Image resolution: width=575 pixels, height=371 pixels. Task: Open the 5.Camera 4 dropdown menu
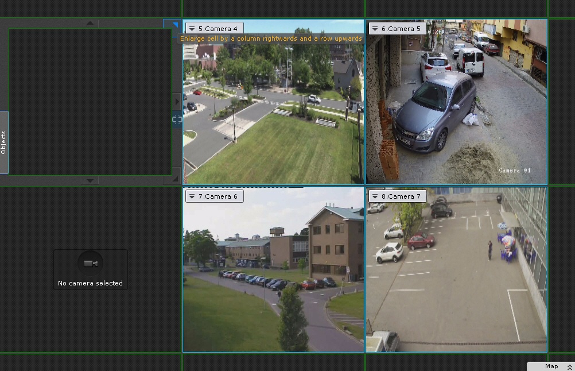pyautogui.click(x=191, y=29)
